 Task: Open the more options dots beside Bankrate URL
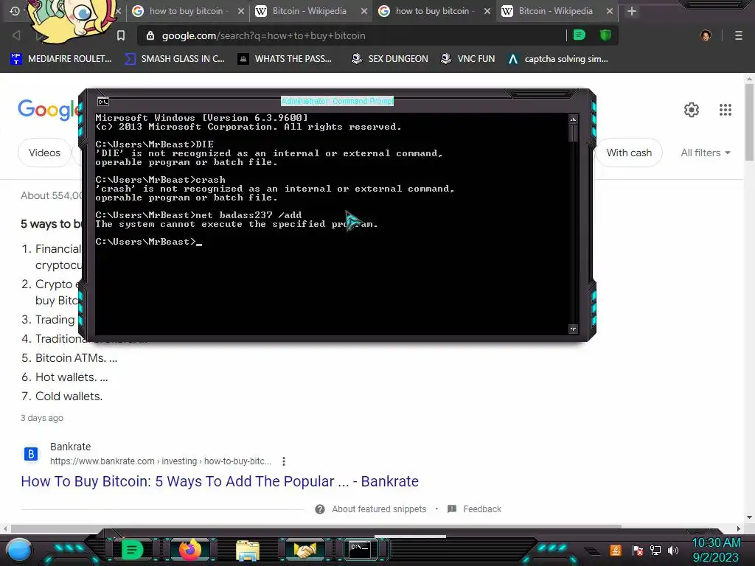click(x=284, y=461)
